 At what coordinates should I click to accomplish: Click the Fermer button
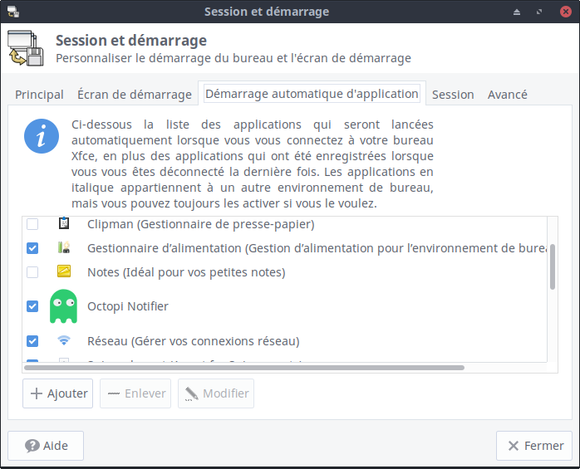tap(534, 446)
